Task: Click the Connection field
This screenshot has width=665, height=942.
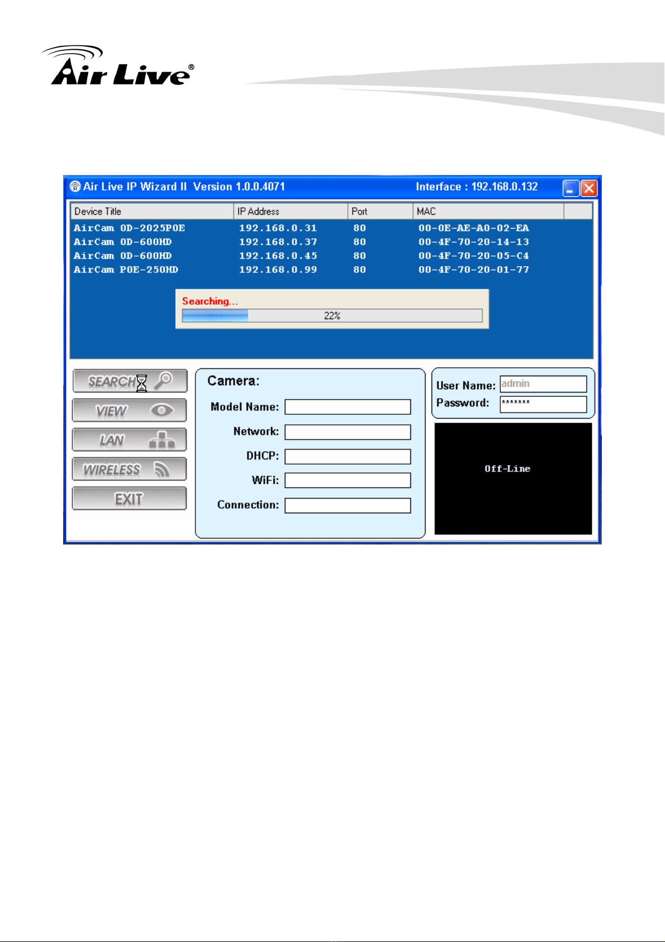Action: coord(348,505)
